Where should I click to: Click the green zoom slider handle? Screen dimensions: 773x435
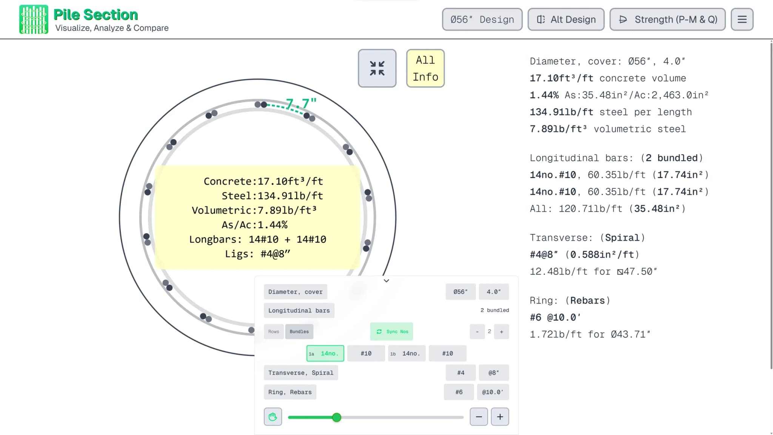click(x=337, y=417)
